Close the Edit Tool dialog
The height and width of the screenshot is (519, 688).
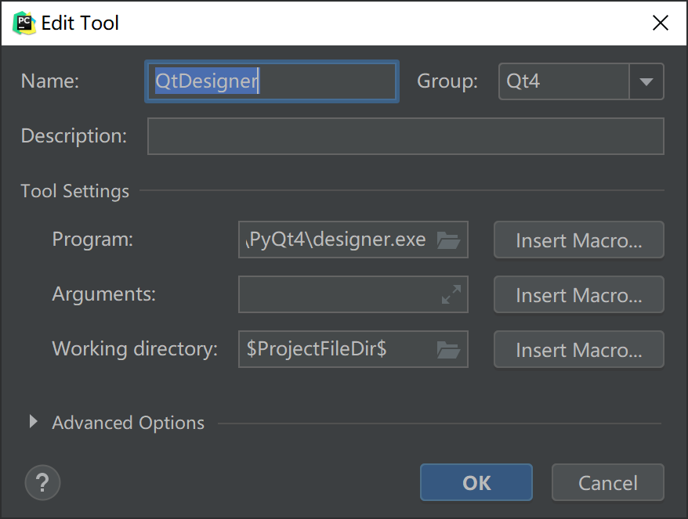click(661, 23)
